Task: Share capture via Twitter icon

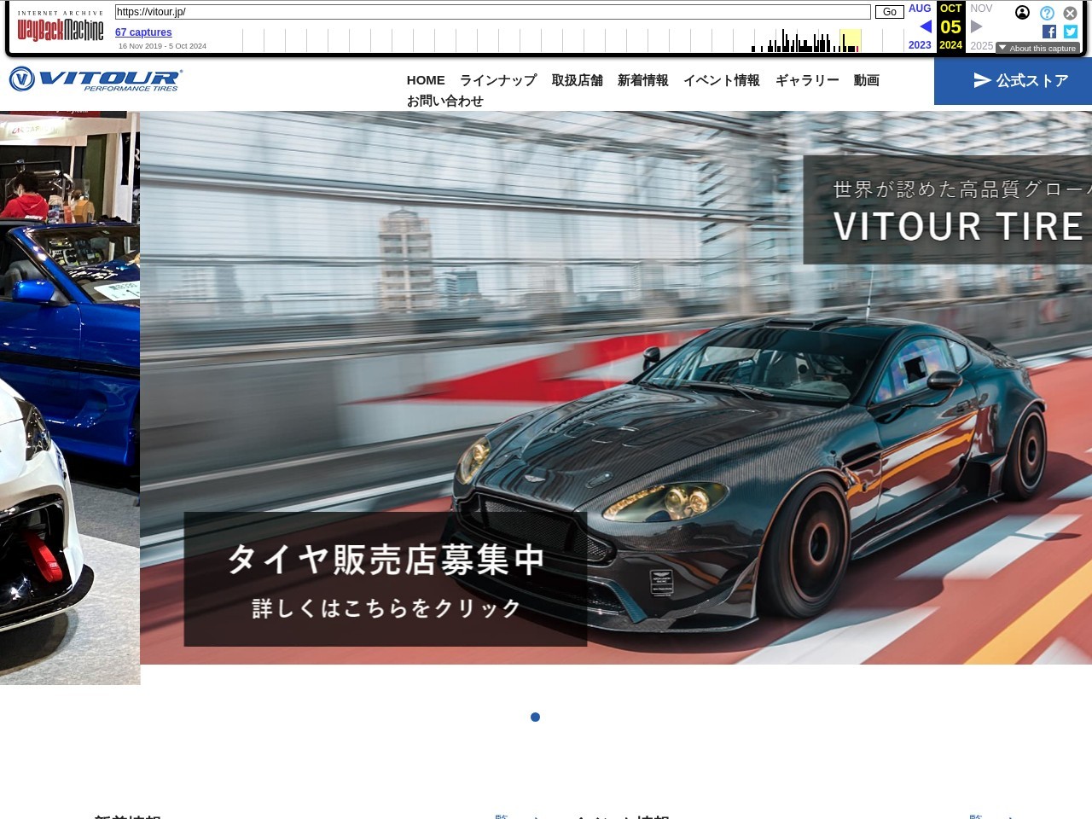Action: 1071,32
